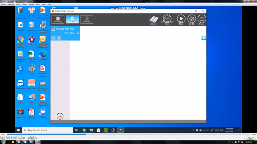The image size is (257, 144).
Task: Toggle VLC fullscreen mode
Action: click(x=20, y=138)
